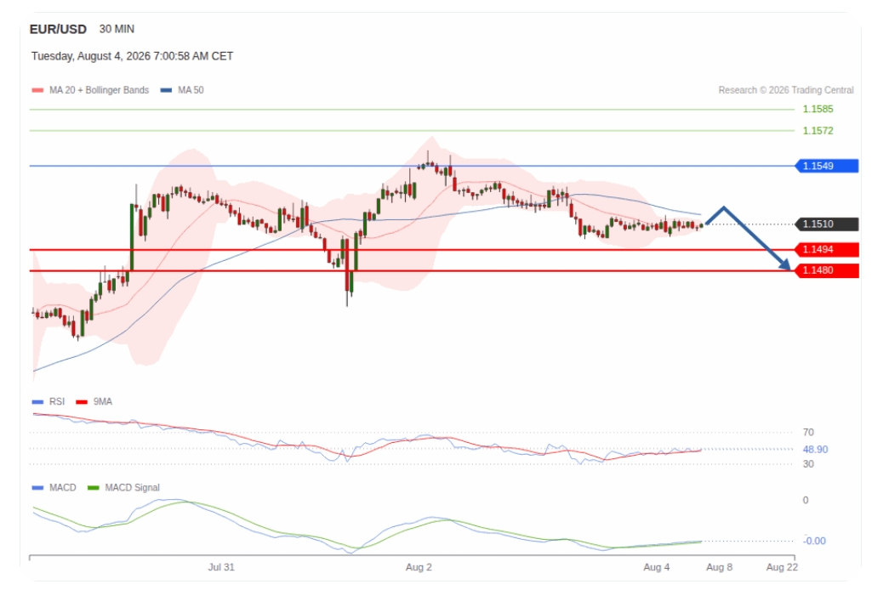Click the EUR/USD chart title
The height and width of the screenshot is (590, 872).
58,30
